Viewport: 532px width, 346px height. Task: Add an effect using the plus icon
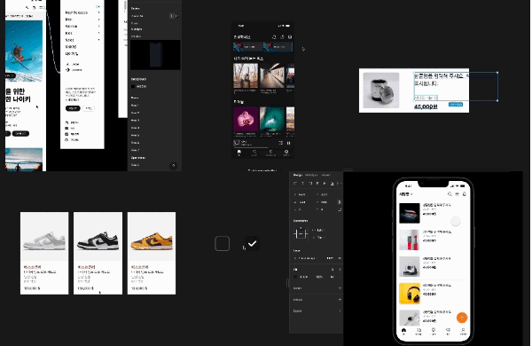tap(340, 300)
